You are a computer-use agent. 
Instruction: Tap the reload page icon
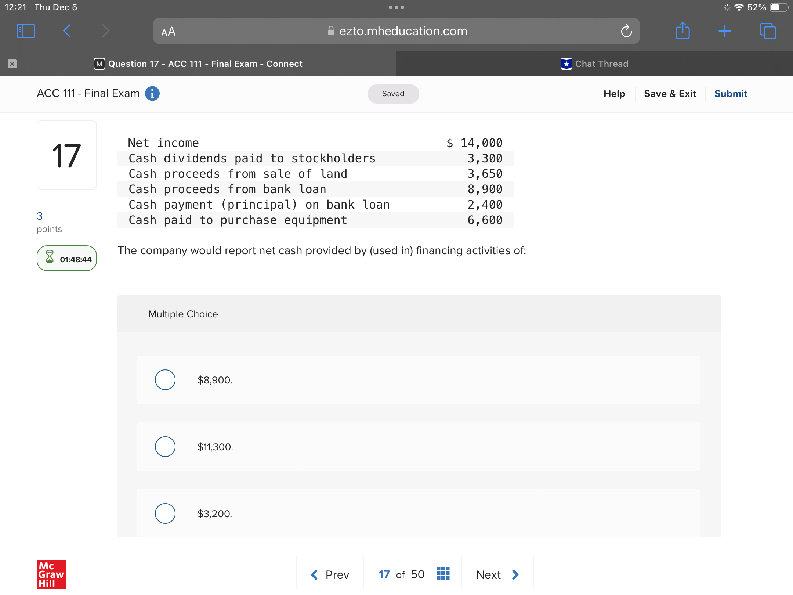pyautogui.click(x=626, y=31)
